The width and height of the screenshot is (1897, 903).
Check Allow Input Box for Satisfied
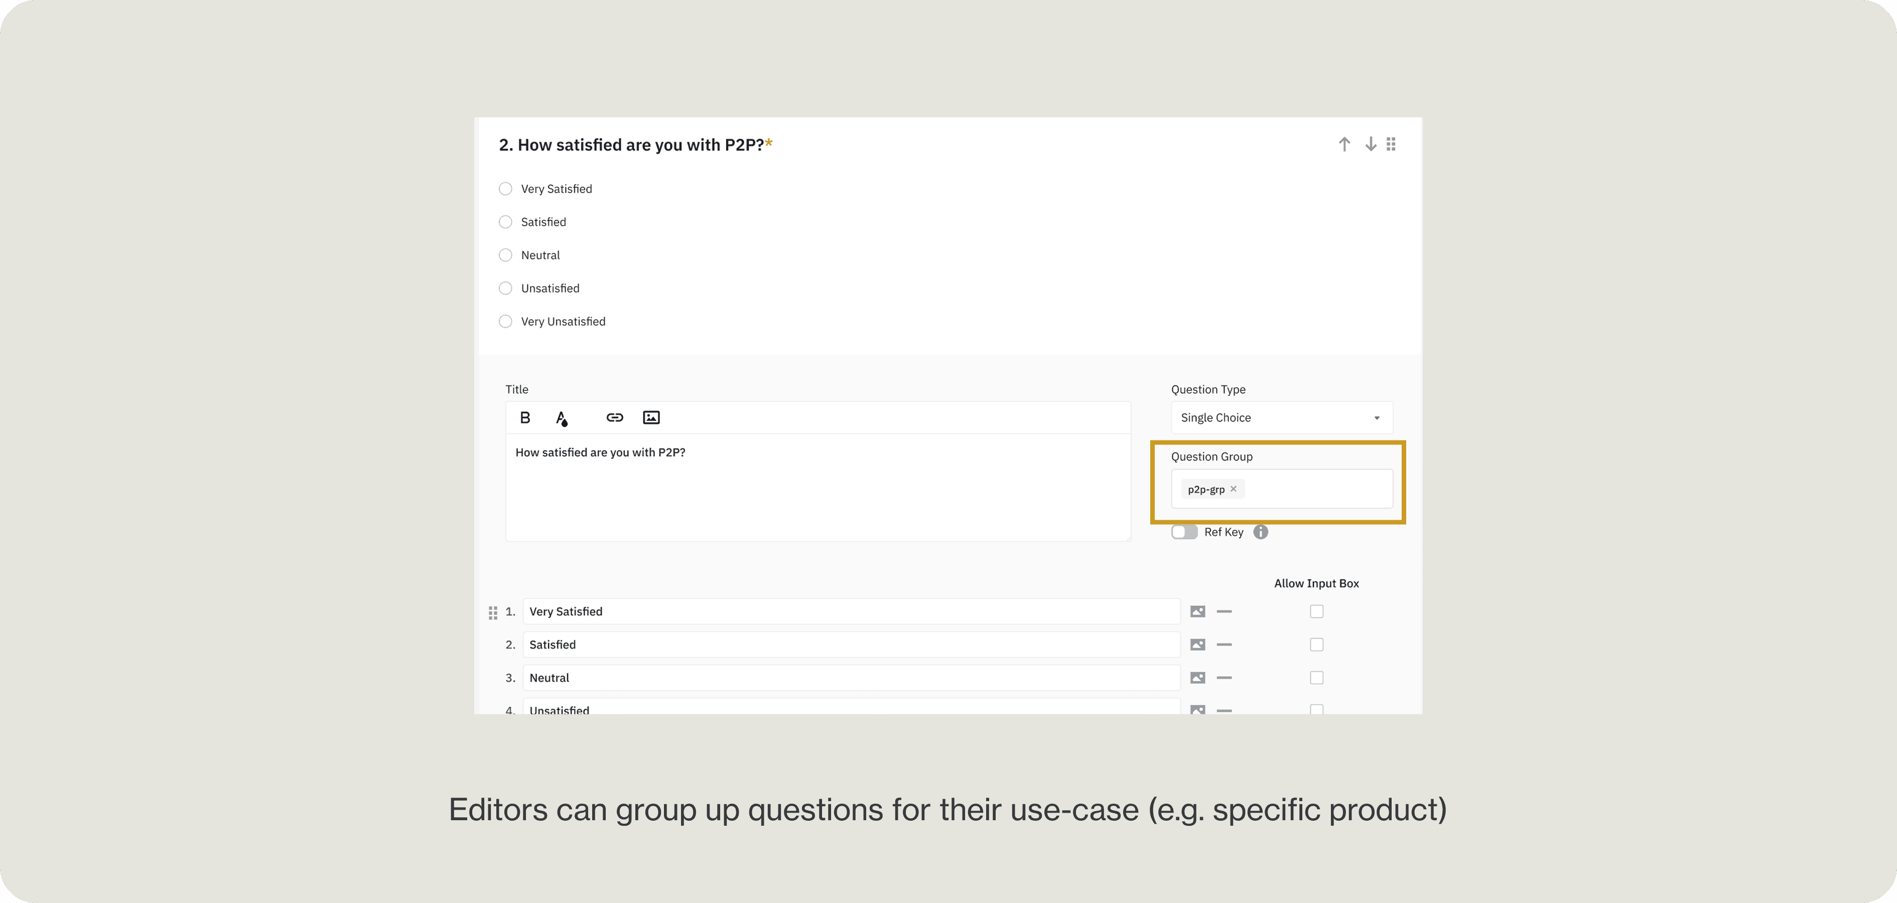(x=1317, y=645)
